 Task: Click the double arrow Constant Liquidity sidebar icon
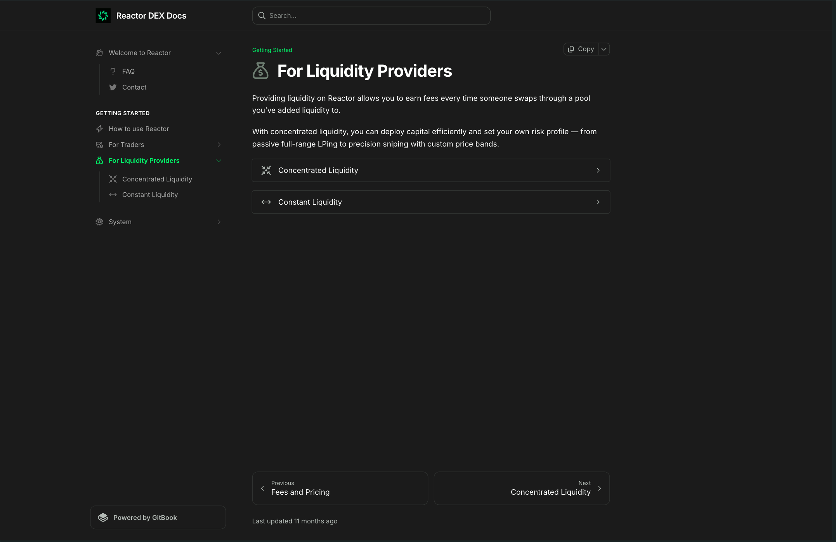[113, 195]
